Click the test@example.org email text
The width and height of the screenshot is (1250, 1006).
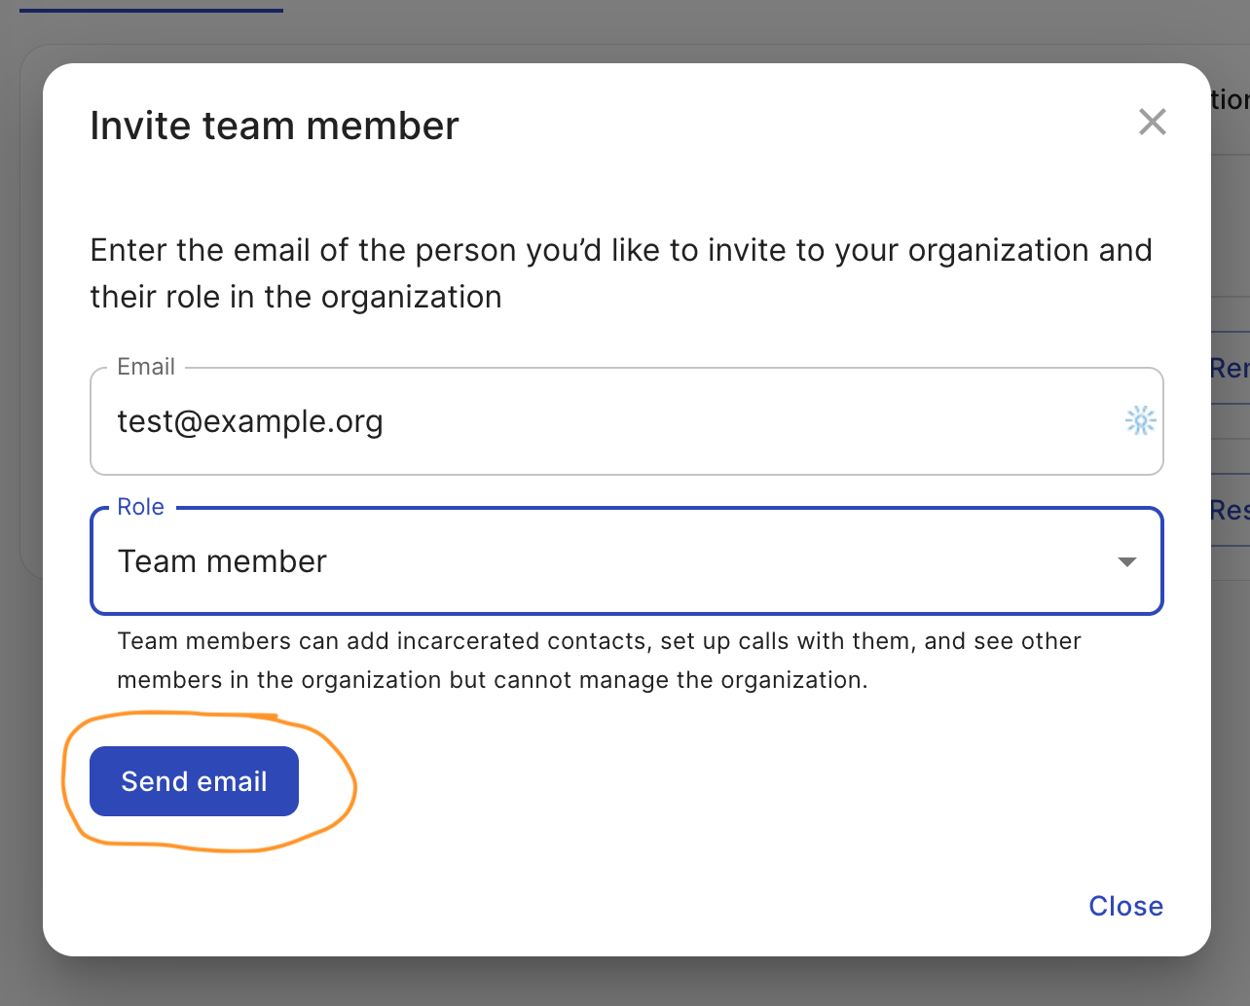pyautogui.click(x=250, y=421)
